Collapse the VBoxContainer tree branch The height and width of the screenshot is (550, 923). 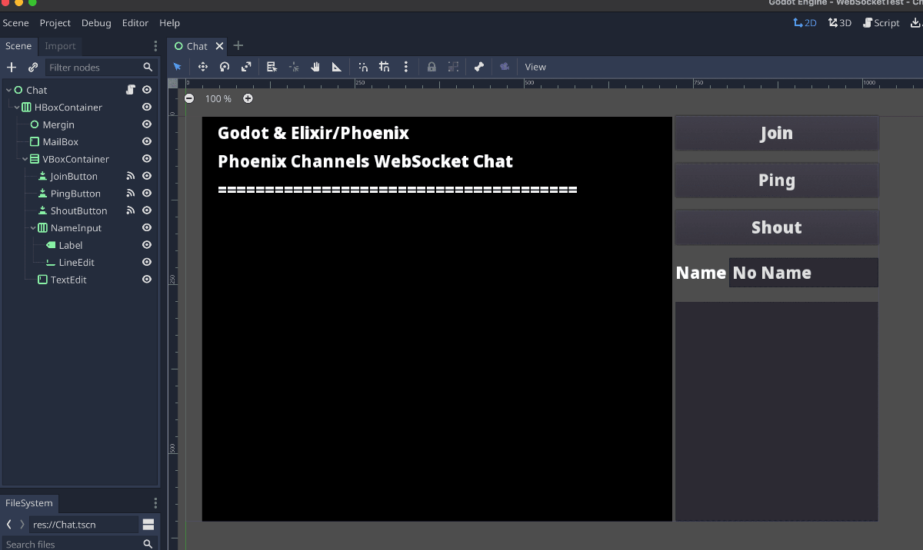(25, 159)
